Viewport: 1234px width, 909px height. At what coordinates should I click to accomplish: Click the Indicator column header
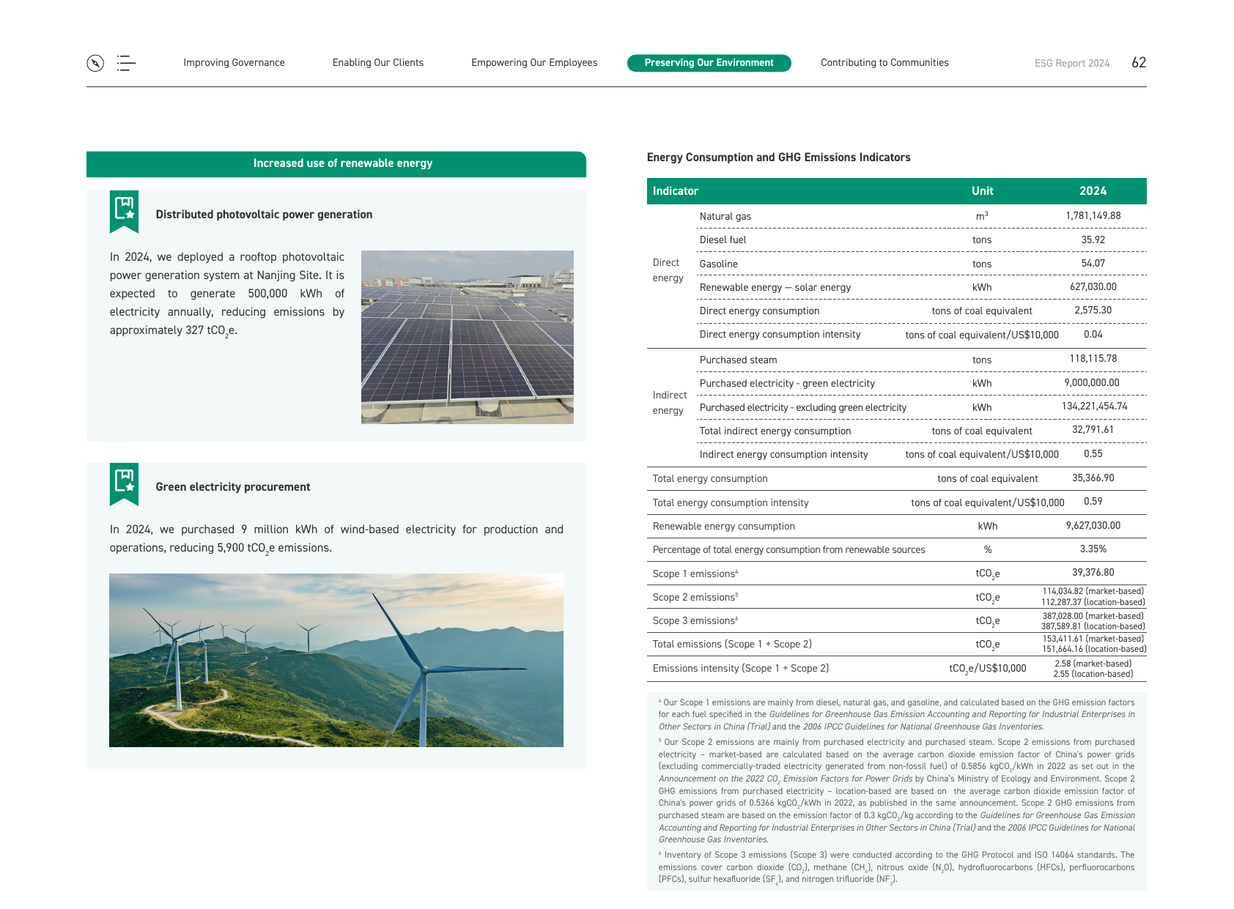(676, 191)
